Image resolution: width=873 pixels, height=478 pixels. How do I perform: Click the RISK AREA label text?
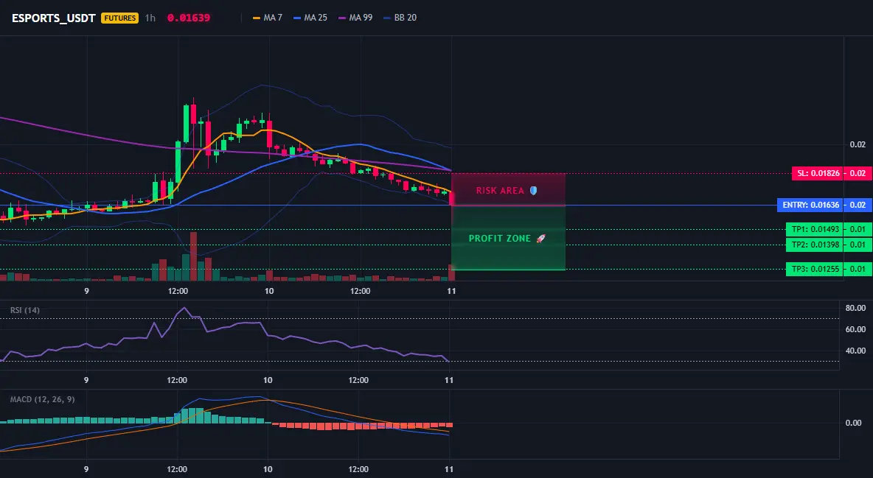500,190
